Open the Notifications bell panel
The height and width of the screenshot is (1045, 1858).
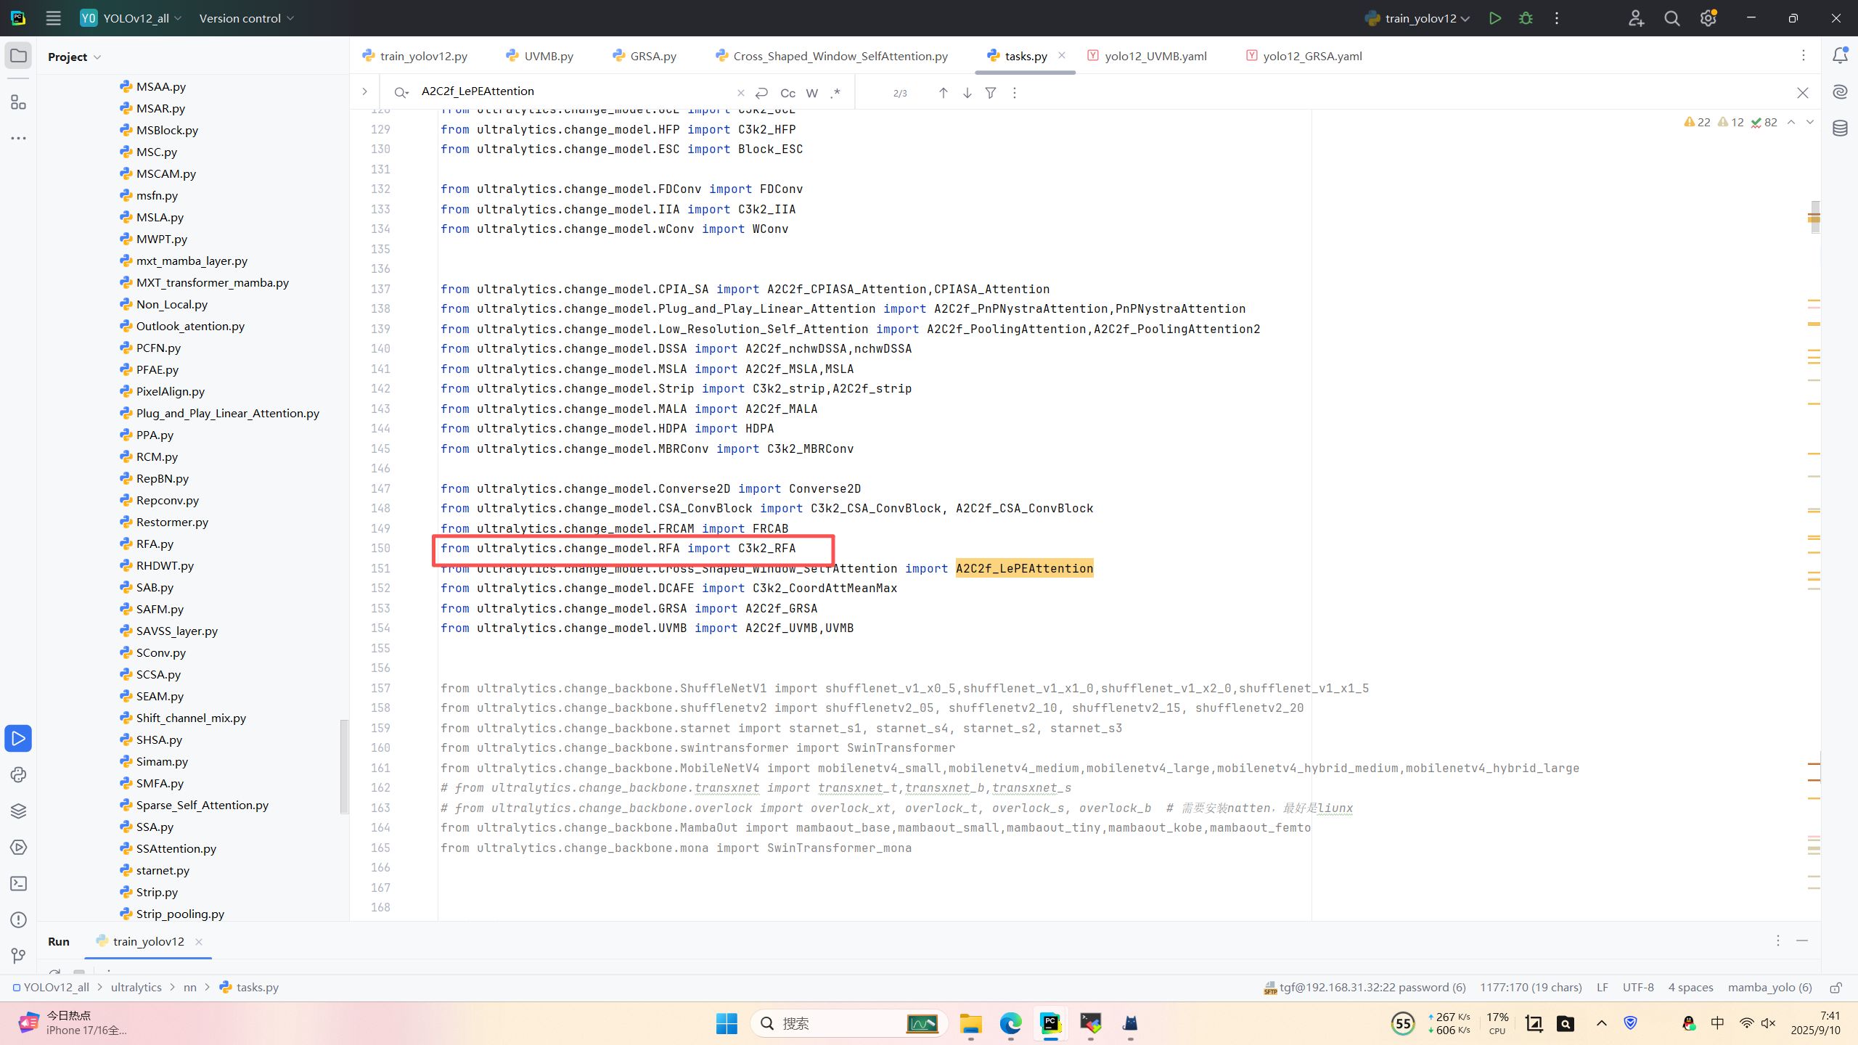pyautogui.click(x=1840, y=56)
